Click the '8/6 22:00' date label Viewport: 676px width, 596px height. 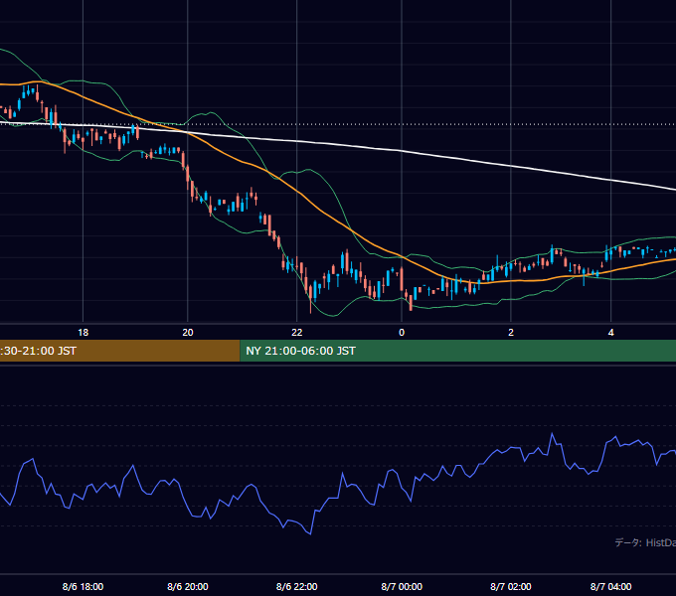click(296, 586)
